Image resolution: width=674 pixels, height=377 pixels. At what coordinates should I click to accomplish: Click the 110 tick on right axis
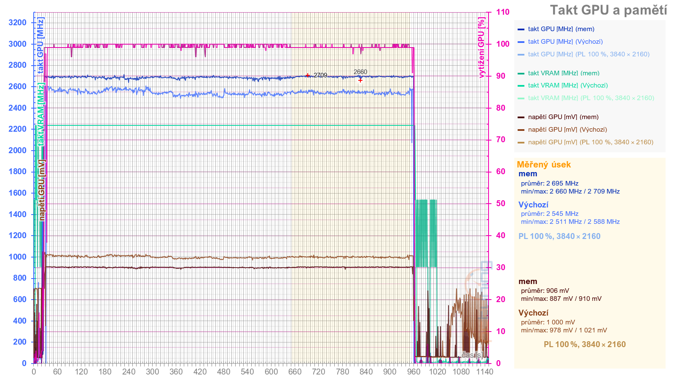pos(502,12)
